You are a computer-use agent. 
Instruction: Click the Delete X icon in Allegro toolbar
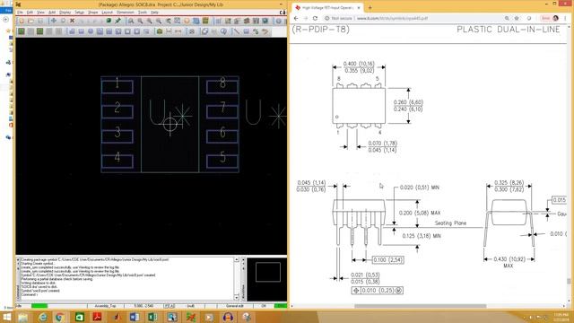click(x=72, y=21)
